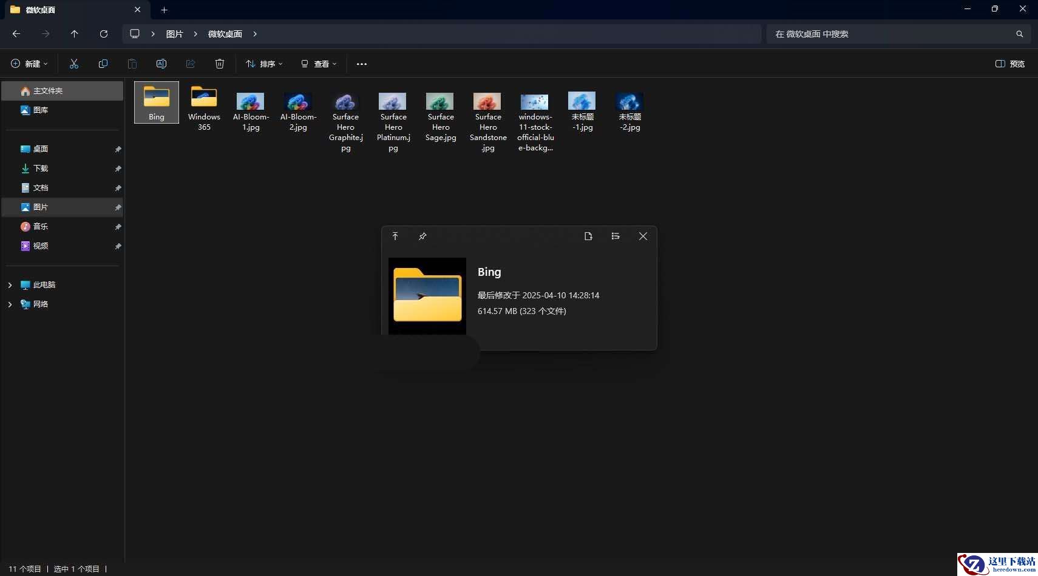Click the chevron between 图片 and 微软桌面
This screenshot has width=1038, height=576.
pyautogui.click(x=195, y=34)
